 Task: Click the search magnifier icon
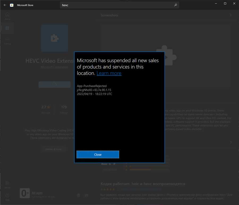(x=176, y=5)
